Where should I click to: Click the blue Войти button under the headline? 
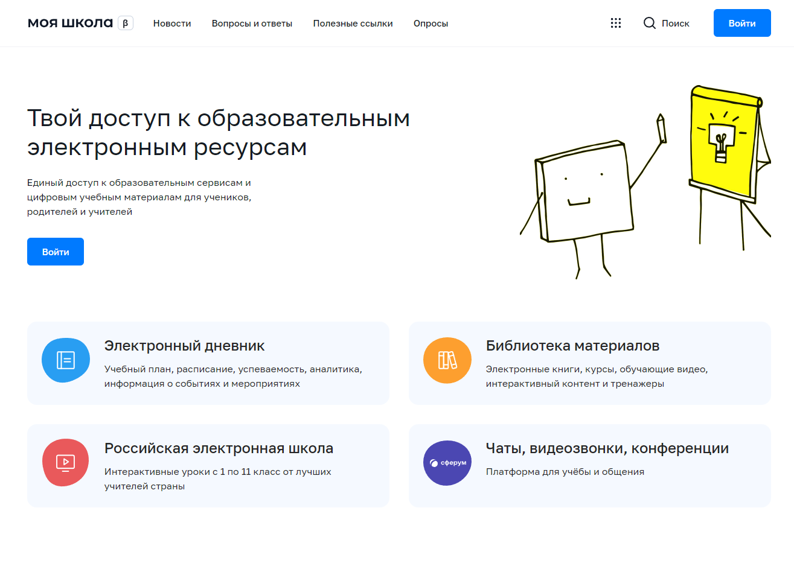pyautogui.click(x=55, y=252)
